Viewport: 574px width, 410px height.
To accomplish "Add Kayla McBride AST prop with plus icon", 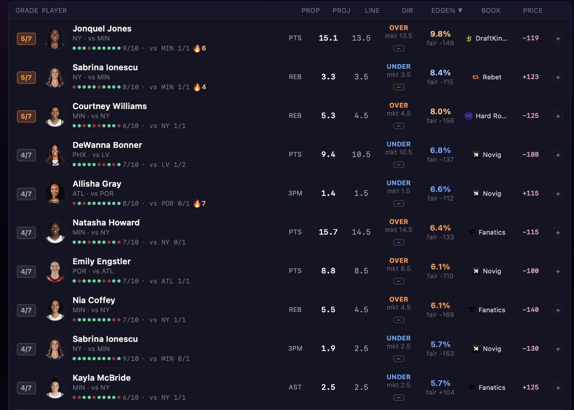I will tap(558, 388).
